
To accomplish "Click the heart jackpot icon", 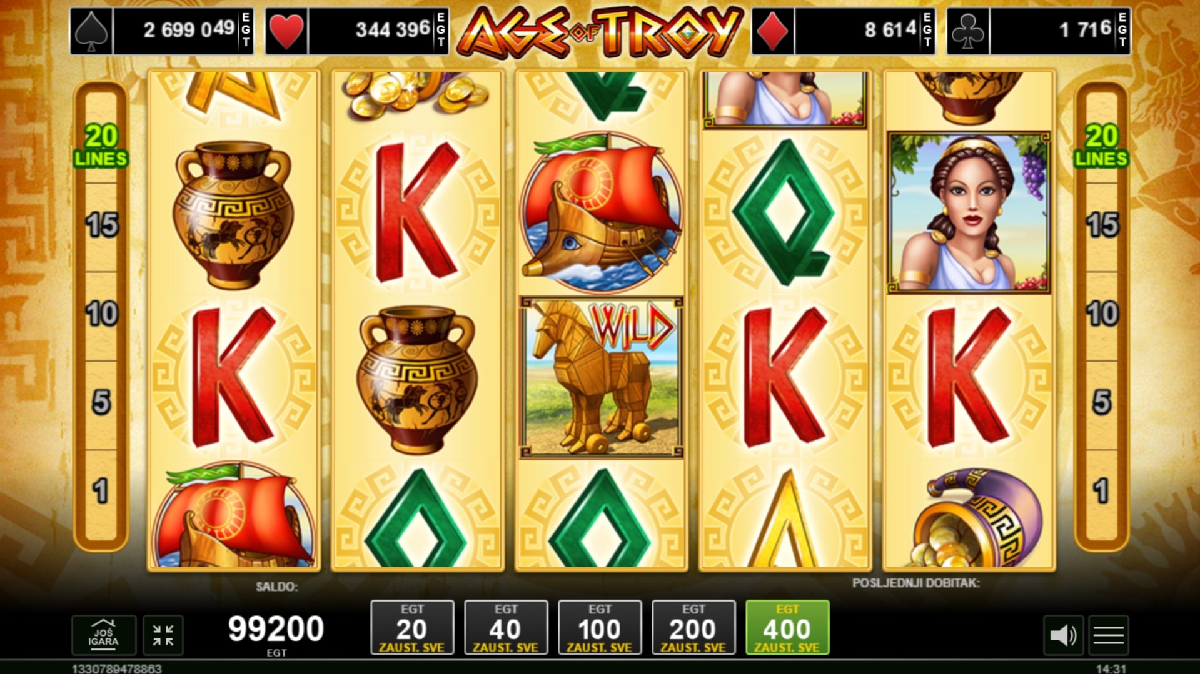I will pyautogui.click(x=286, y=31).
